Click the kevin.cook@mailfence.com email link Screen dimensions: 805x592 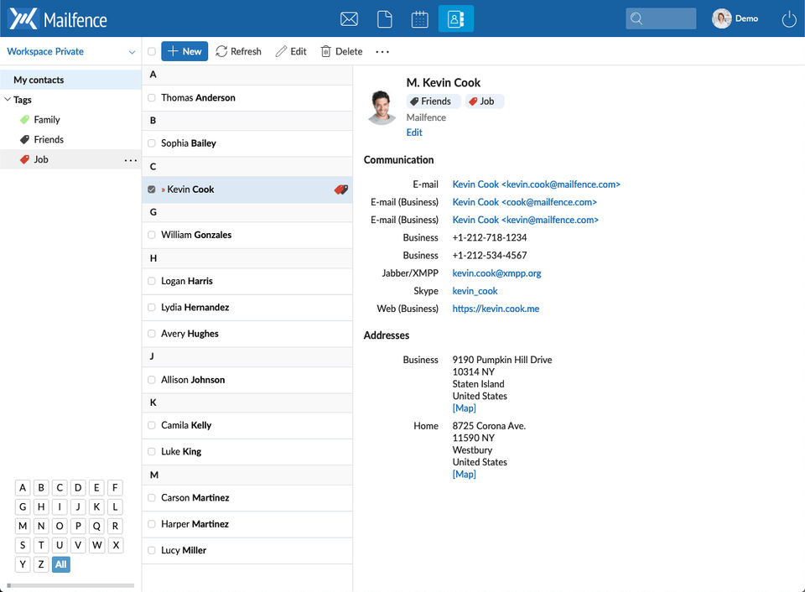(x=536, y=184)
